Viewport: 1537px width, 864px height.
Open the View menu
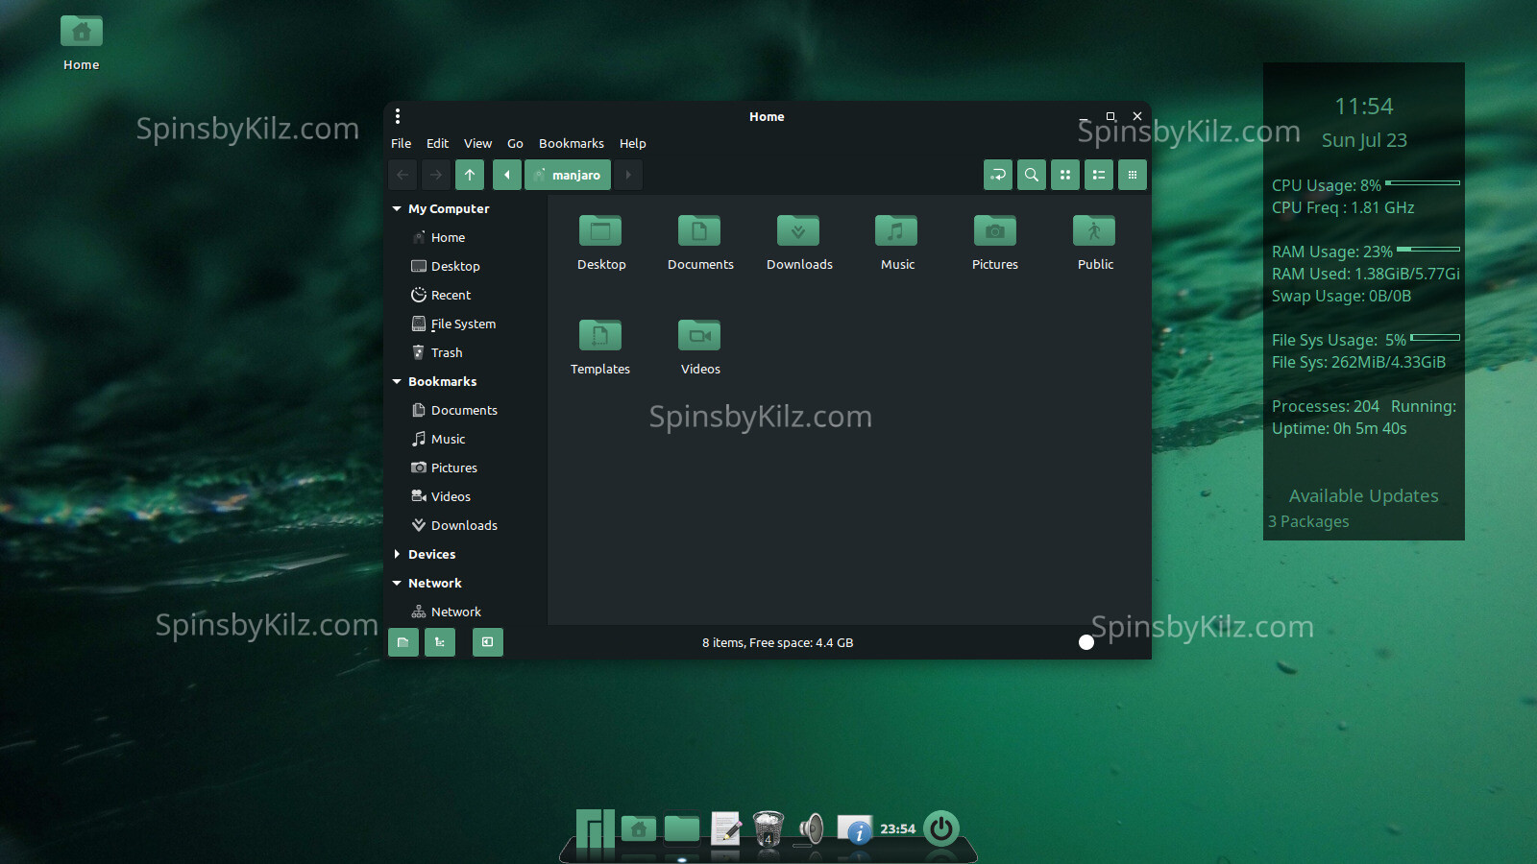click(477, 143)
